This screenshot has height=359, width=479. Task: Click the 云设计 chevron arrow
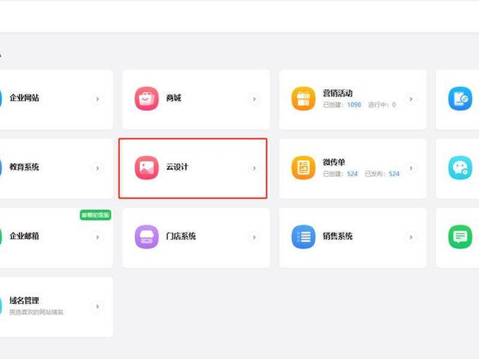[254, 168]
